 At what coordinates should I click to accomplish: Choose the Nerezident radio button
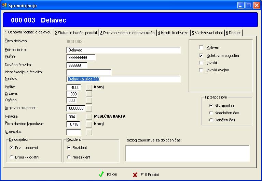pos(69,157)
